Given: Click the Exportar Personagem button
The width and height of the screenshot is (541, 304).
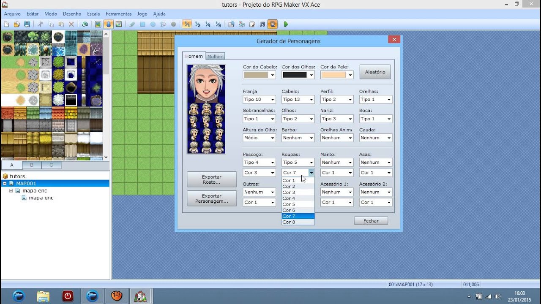Looking at the screenshot, I should click(x=212, y=198).
